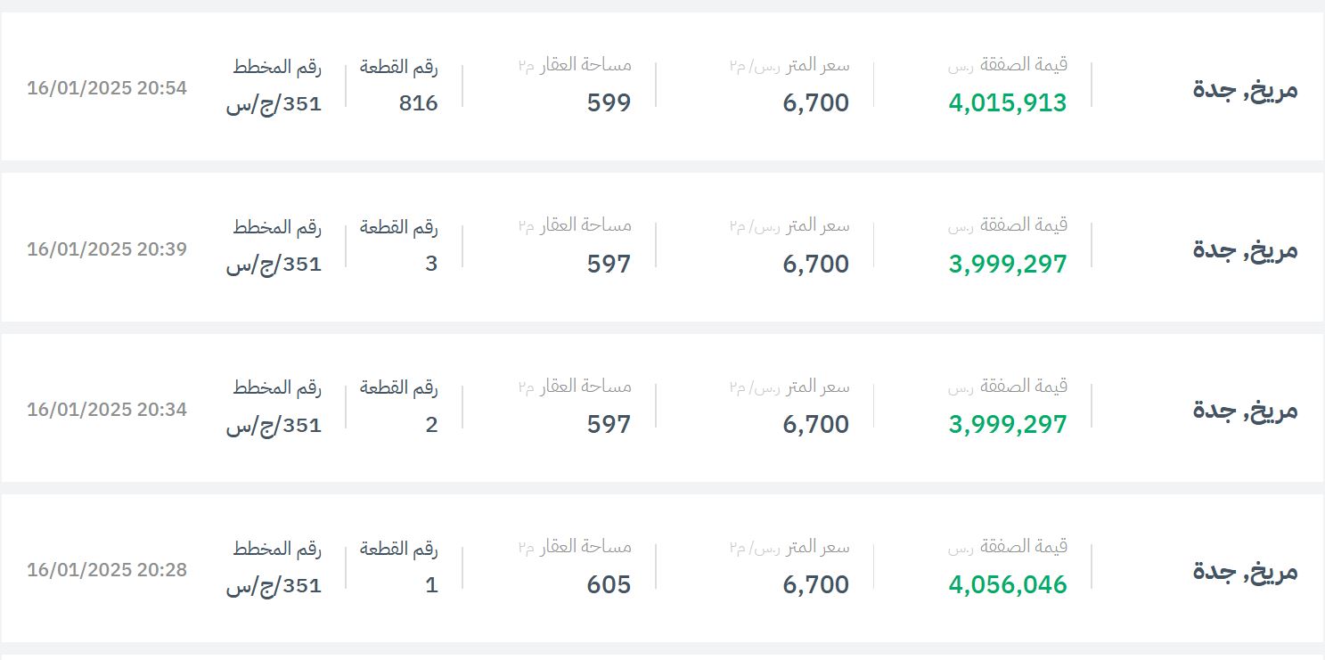Screen dimensions: 1325x660
Task: Click 3,999,297 value in the plot 3 row
Action: pyautogui.click(x=1007, y=265)
